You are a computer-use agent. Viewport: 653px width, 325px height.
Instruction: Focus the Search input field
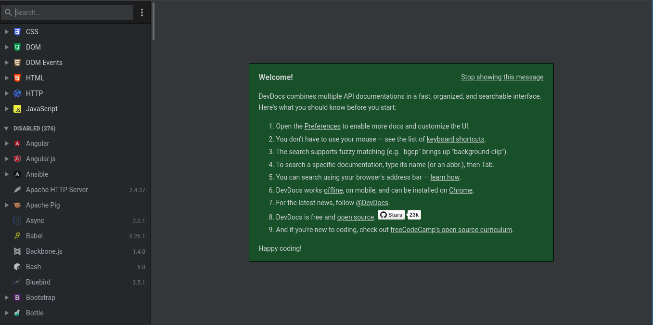click(x=67, y=13)
